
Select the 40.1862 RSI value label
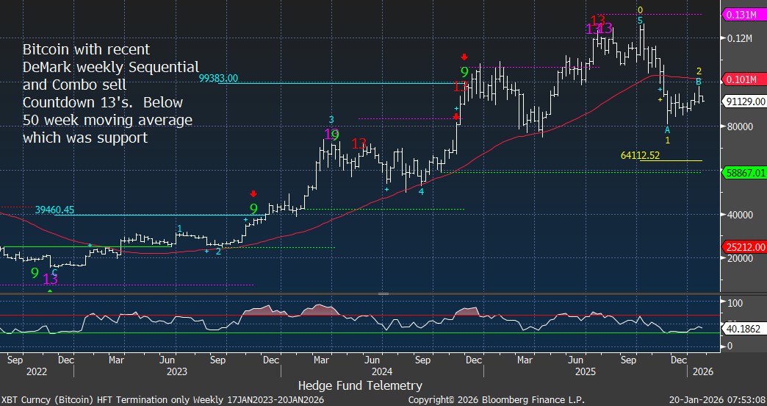tap(745, 331)
